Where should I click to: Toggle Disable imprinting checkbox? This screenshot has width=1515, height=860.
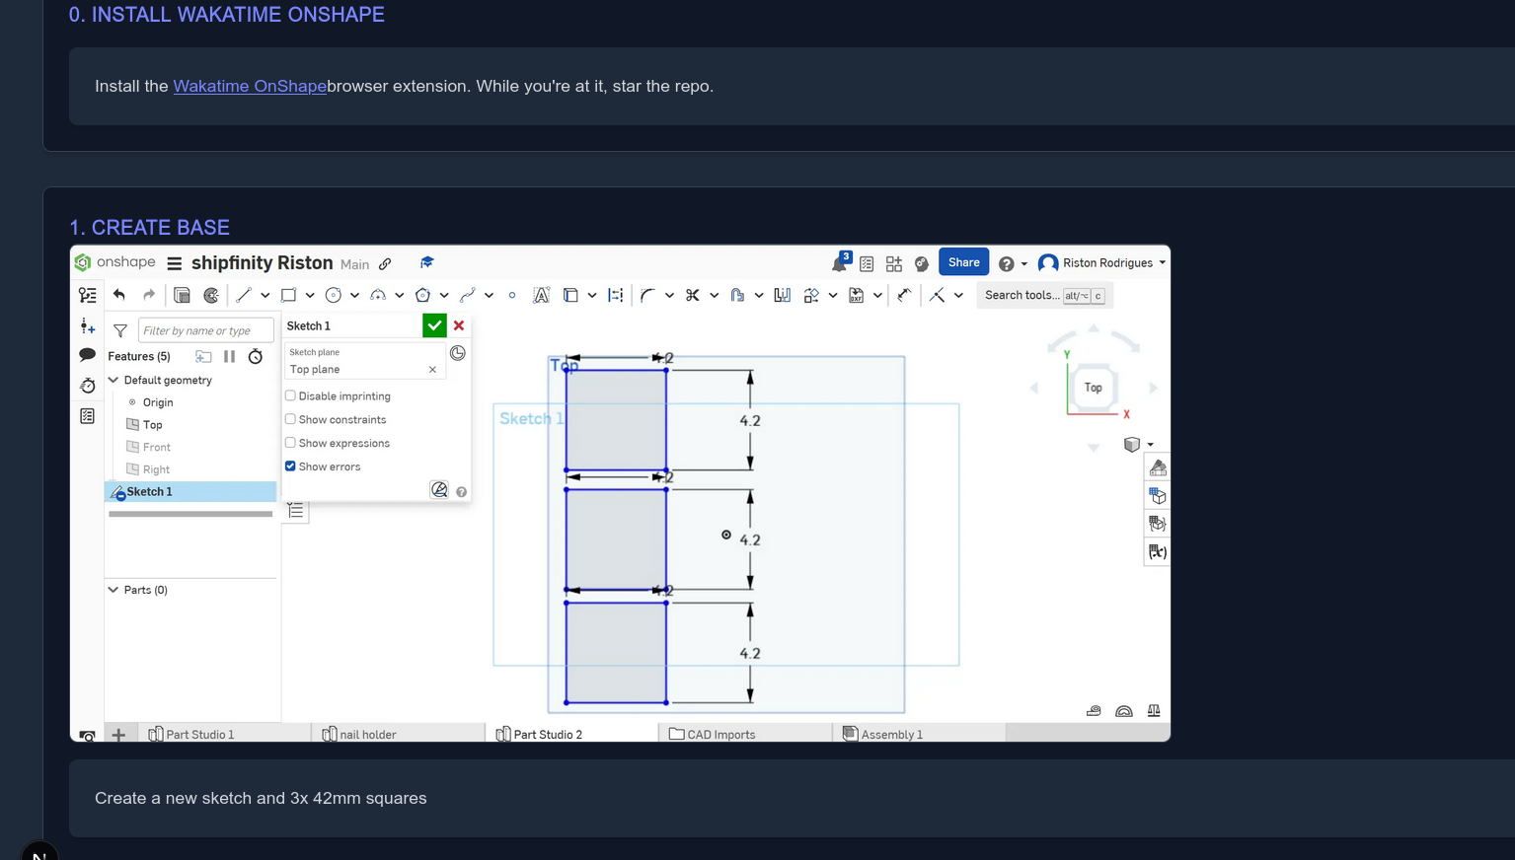[x=290, y=395]
